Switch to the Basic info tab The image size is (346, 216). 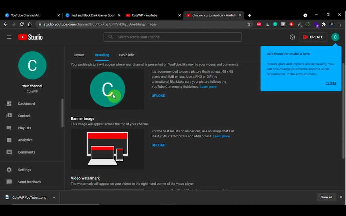click(x=126, y=55)
